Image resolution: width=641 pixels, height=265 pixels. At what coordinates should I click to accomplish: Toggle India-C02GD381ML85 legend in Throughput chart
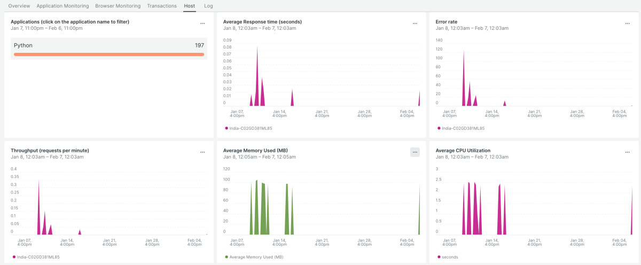(37, 257)
